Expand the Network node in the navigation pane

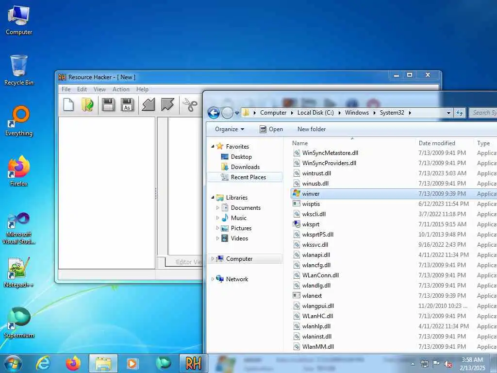click(213, 279)
